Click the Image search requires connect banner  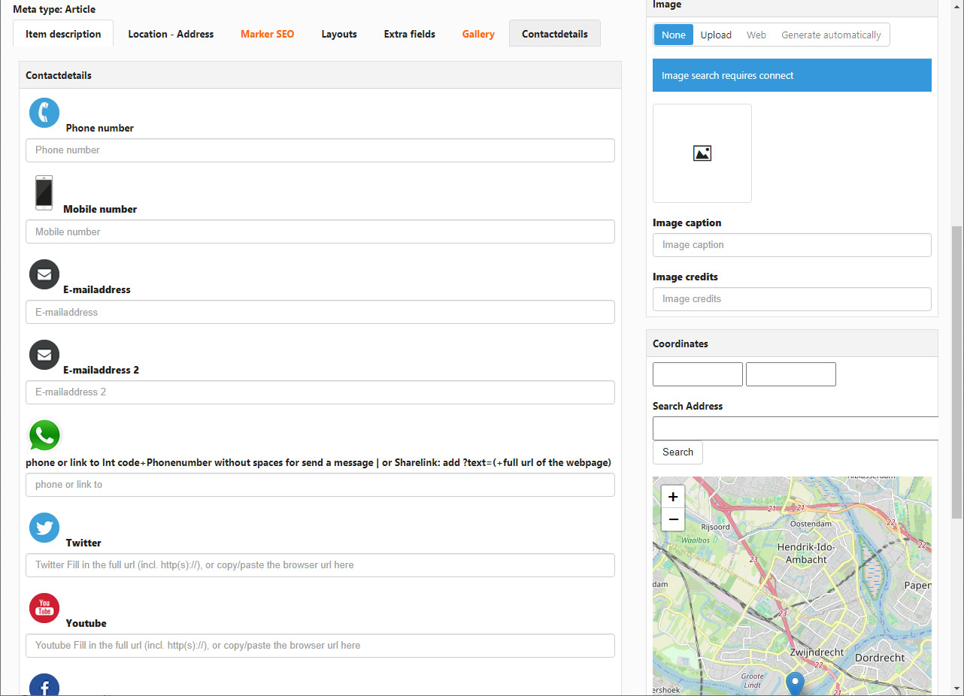(792, 75)
